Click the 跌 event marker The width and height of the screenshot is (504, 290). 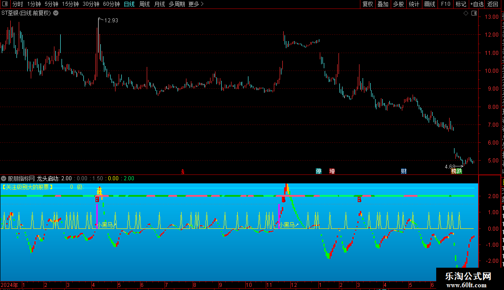click(x=459, y=171)
